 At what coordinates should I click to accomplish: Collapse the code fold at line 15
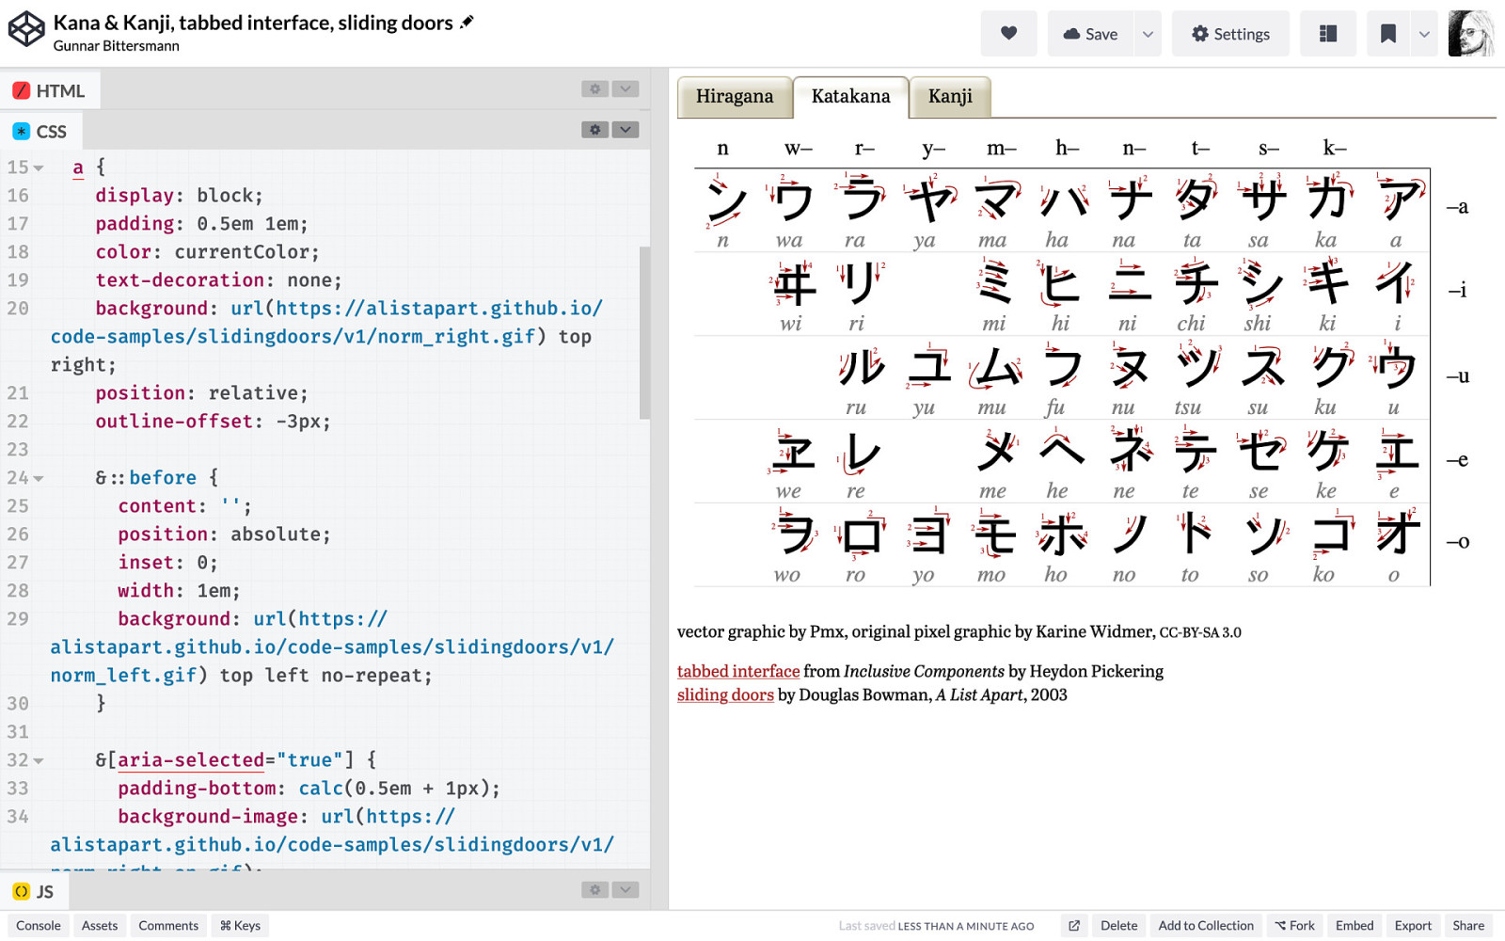coord(39,167)
